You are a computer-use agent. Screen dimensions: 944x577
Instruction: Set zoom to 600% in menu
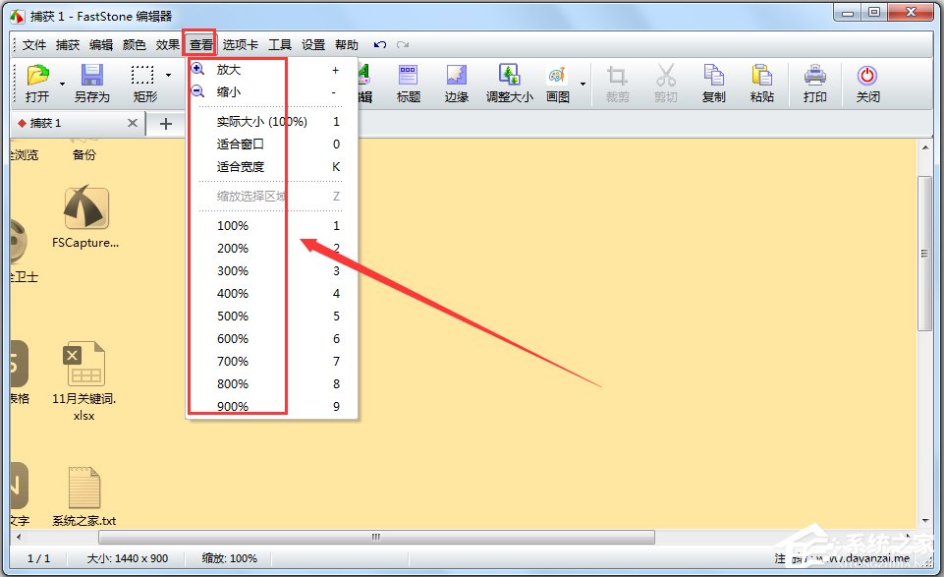pyautogui.click(x=272, y=338)
